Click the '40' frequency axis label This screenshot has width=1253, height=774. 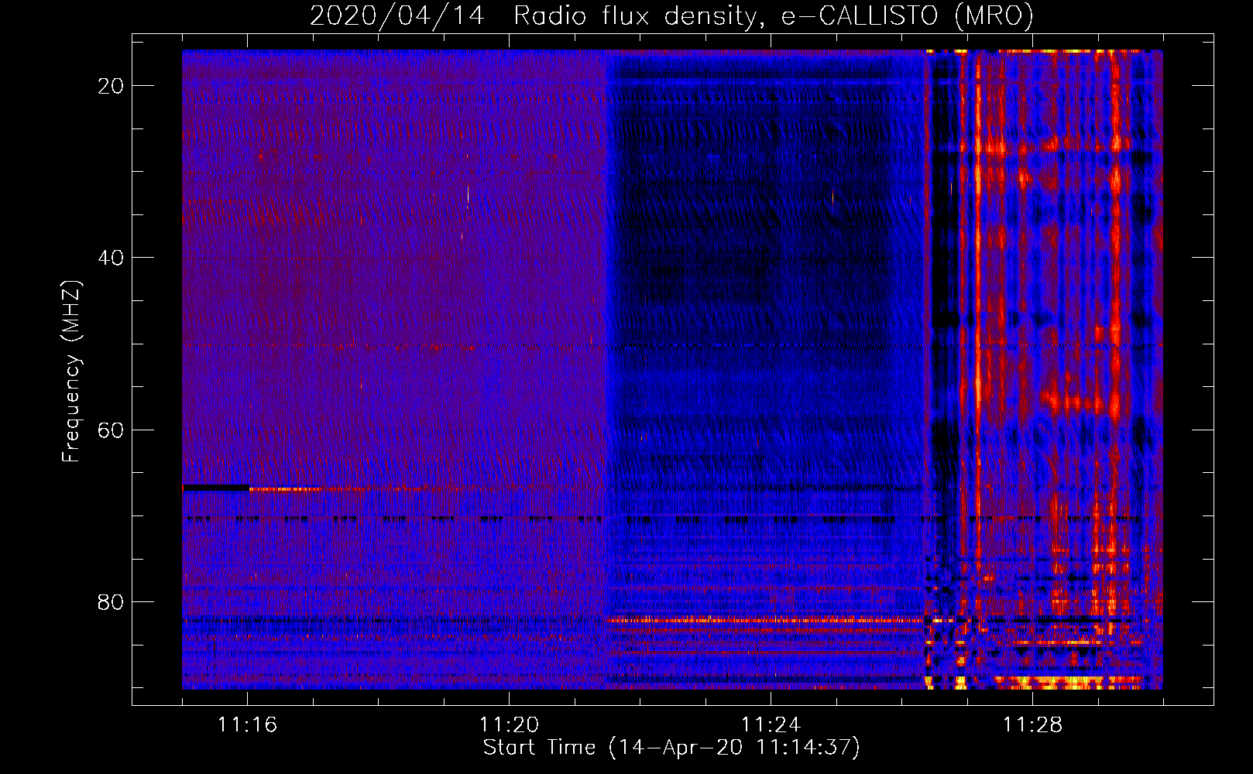(112, 258)
